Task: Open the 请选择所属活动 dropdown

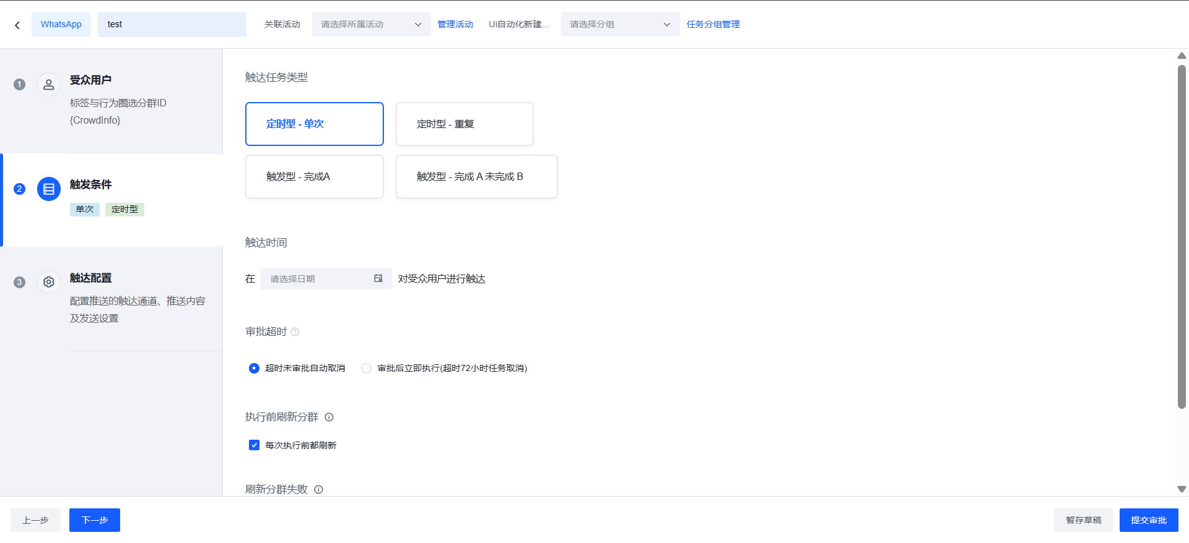Action: pos(371,25)
